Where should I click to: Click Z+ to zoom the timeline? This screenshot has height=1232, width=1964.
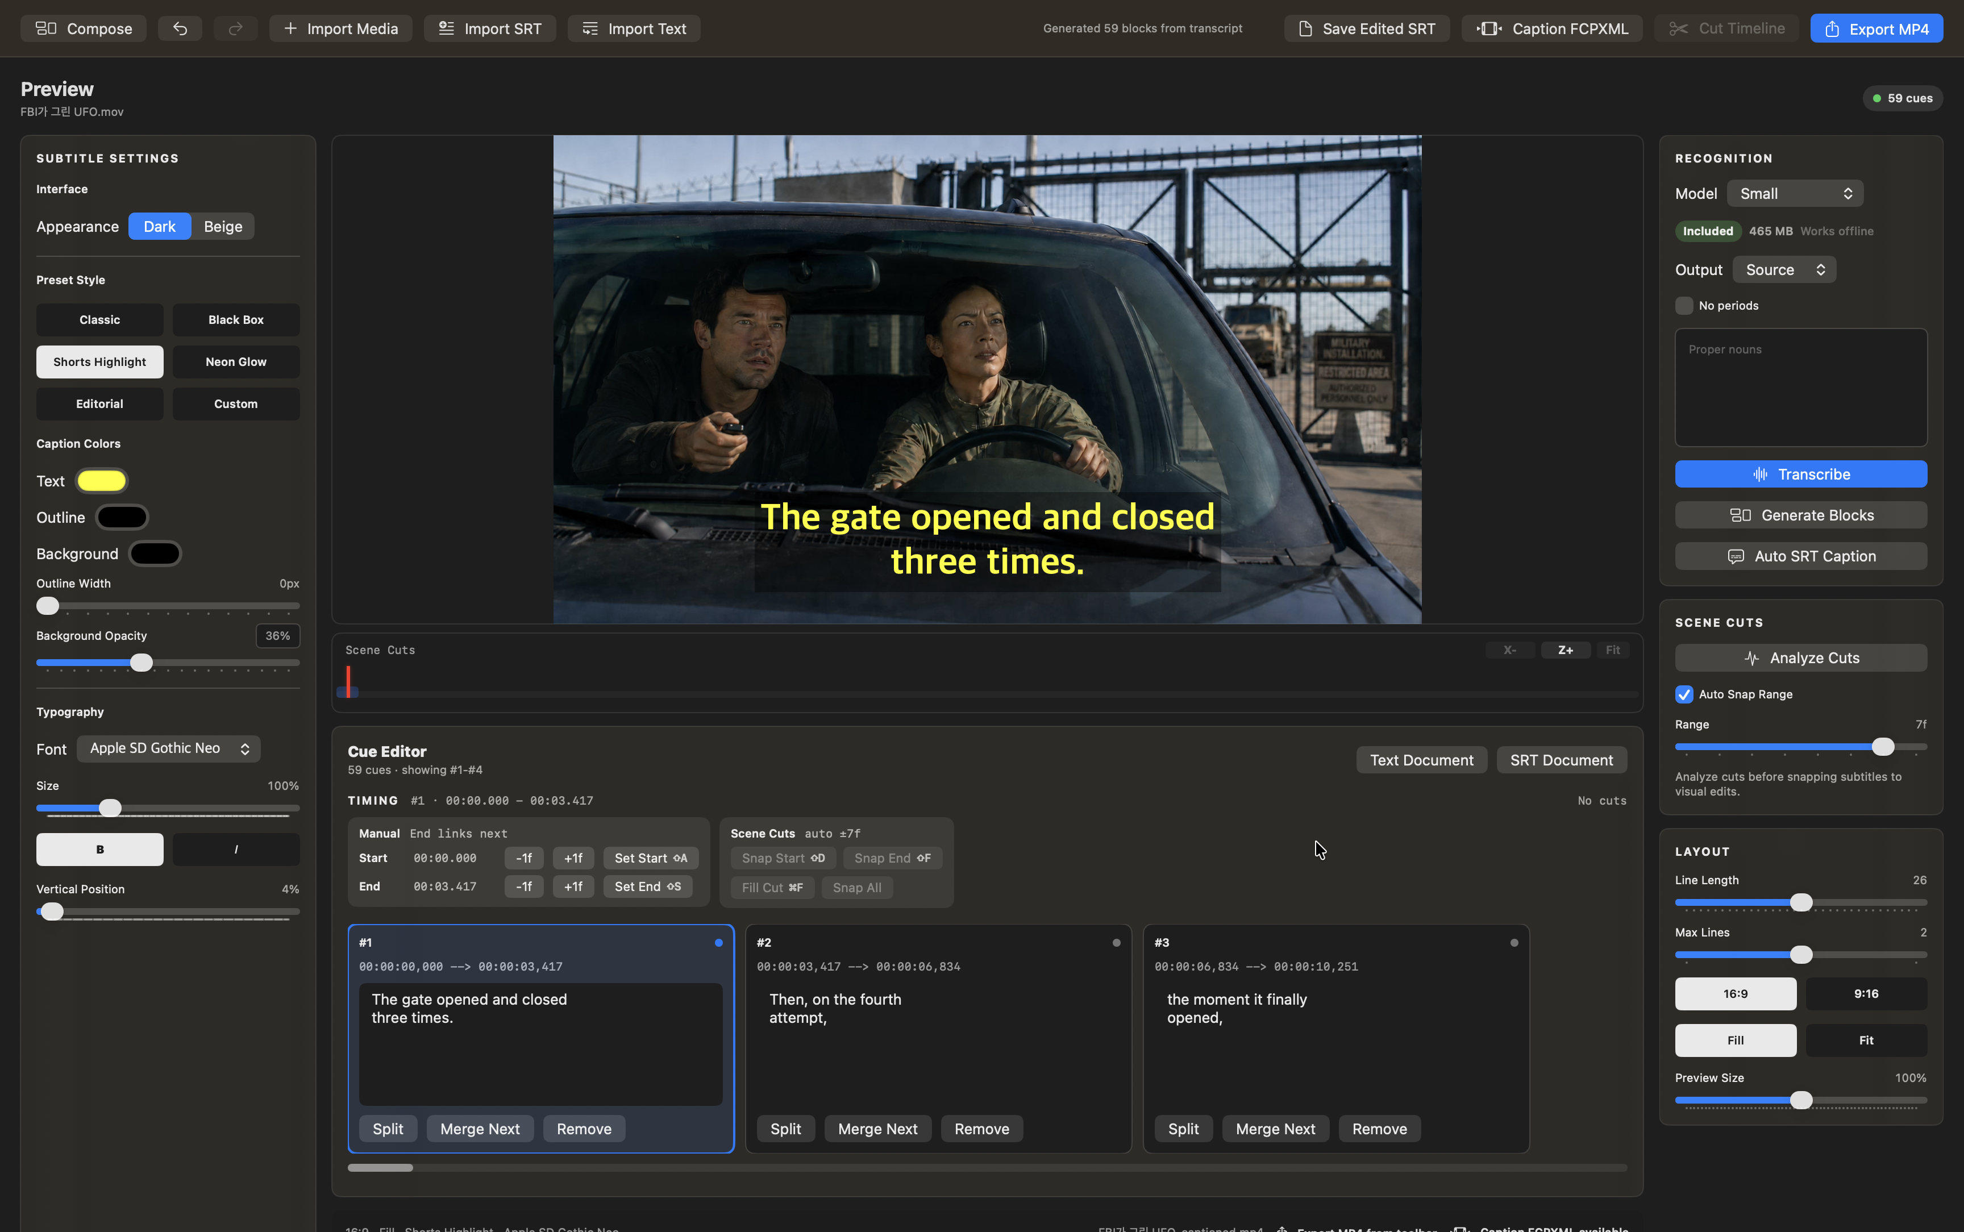[1565, 650]
